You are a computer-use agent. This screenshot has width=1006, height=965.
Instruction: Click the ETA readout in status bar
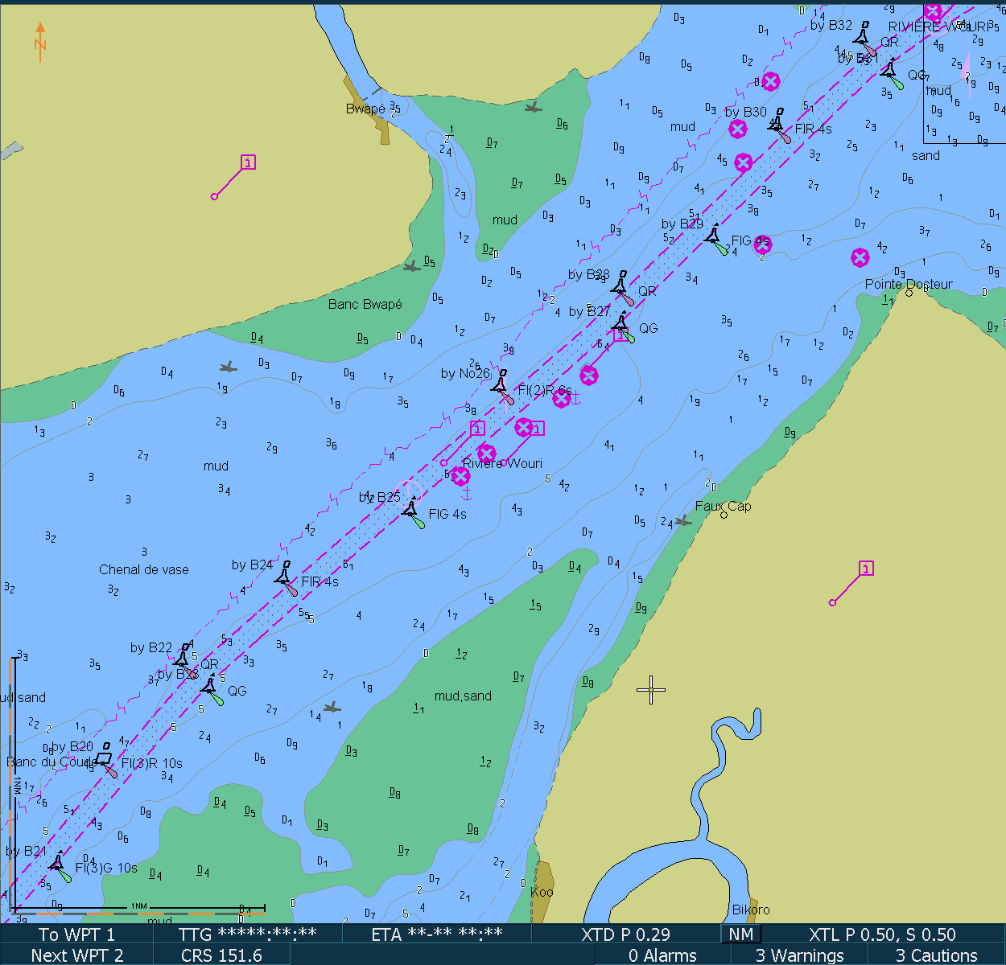pyautogui.click(x=437, y=934)
